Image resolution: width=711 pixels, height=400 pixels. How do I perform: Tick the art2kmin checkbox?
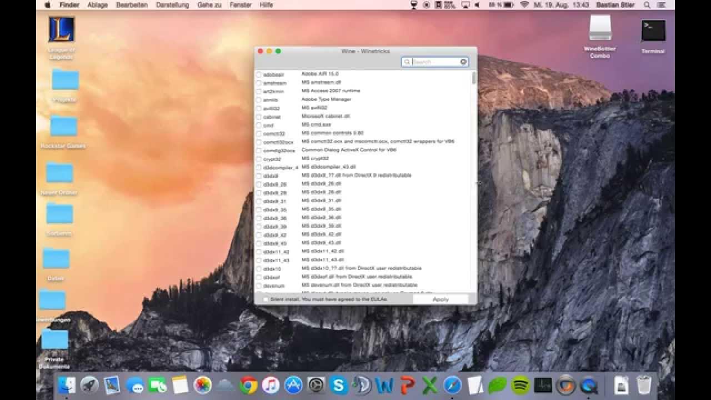(258, 91)
